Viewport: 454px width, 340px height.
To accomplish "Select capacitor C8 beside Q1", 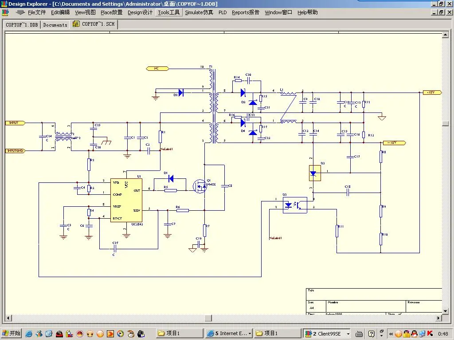I will (x=225, y=186).
